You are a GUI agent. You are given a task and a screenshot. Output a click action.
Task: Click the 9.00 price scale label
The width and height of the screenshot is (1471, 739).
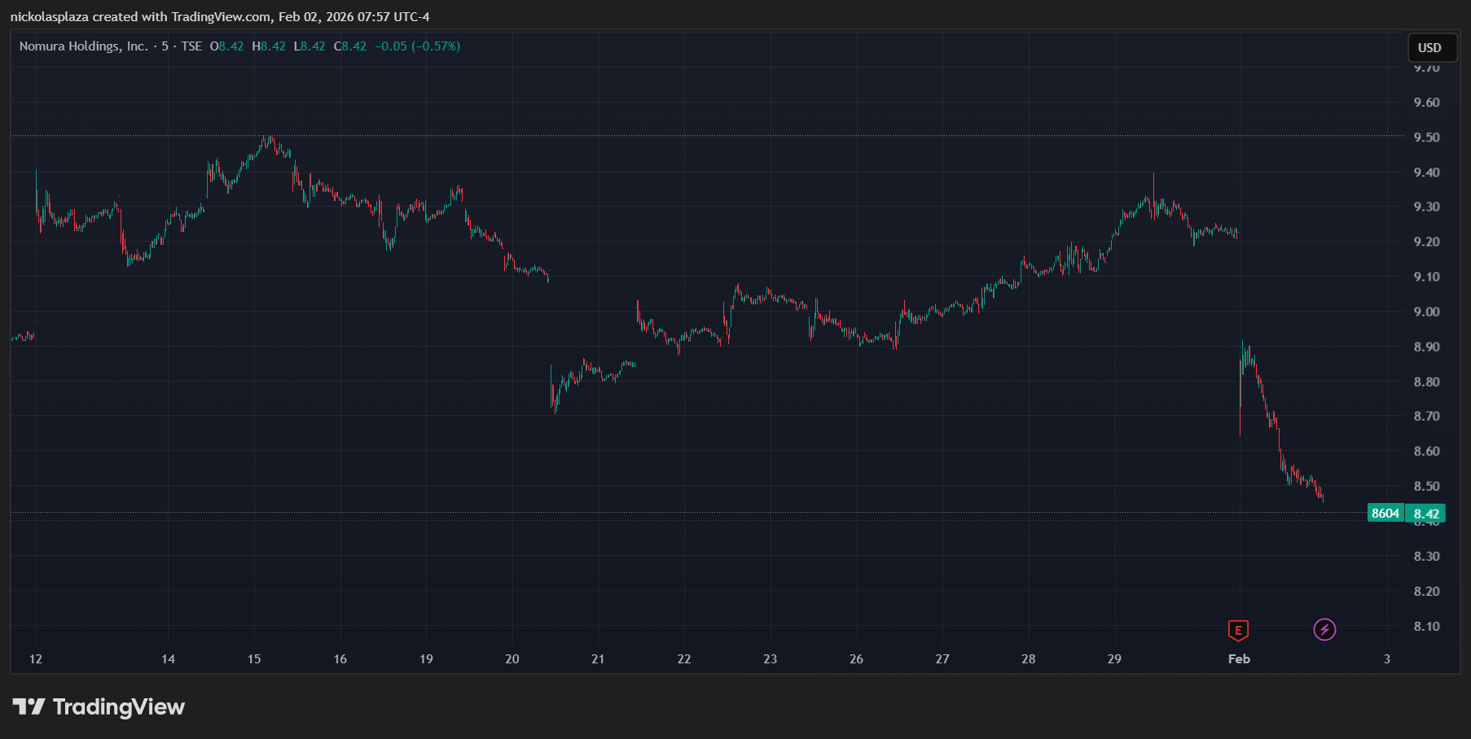tap(1426, 312)
